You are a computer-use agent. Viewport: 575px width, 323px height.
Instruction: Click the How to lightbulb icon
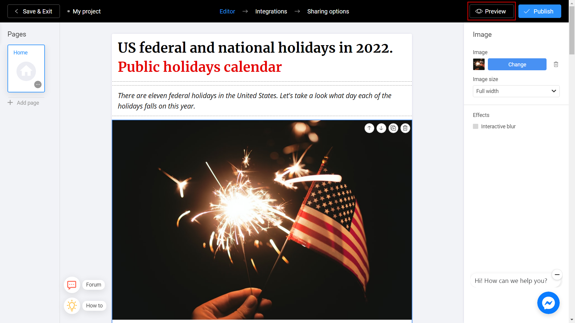[72, 306]
